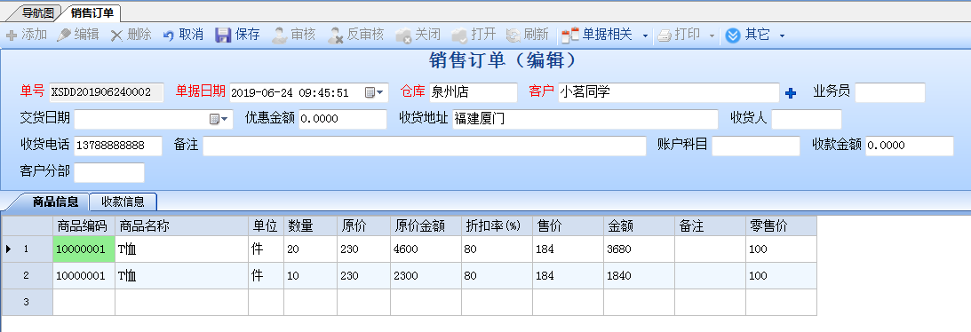Open the 单据日期 calendar picker
This screenshot has height=332, width=971.
pos(374,92)
